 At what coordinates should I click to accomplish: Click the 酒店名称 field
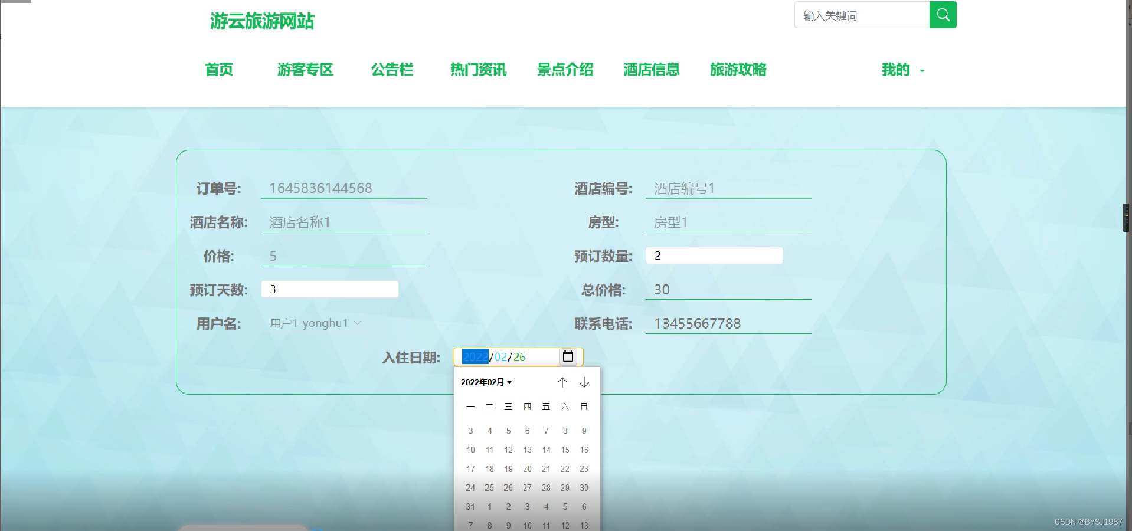(344, 222)
